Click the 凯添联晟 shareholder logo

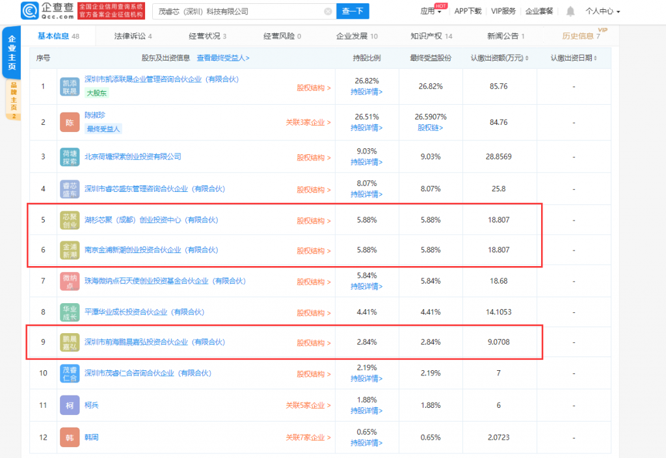click(x=70, y=87)
